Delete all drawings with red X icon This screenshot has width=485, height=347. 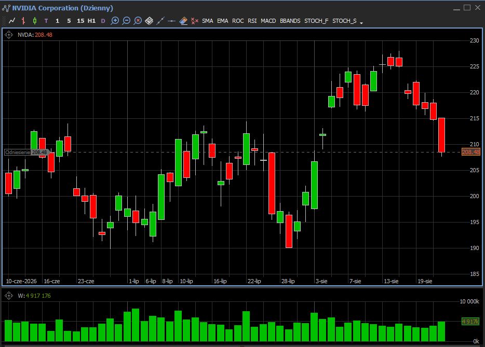pos(195,21)
